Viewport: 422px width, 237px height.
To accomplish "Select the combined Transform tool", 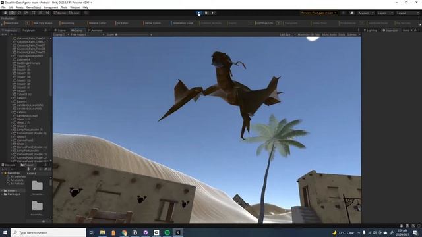I will click(40, 13).
